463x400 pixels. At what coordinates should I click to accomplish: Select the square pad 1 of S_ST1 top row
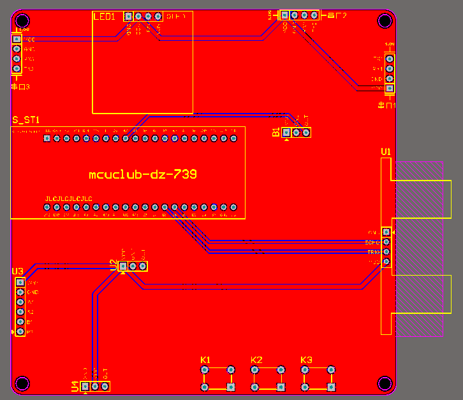click(x=47, y=138)
